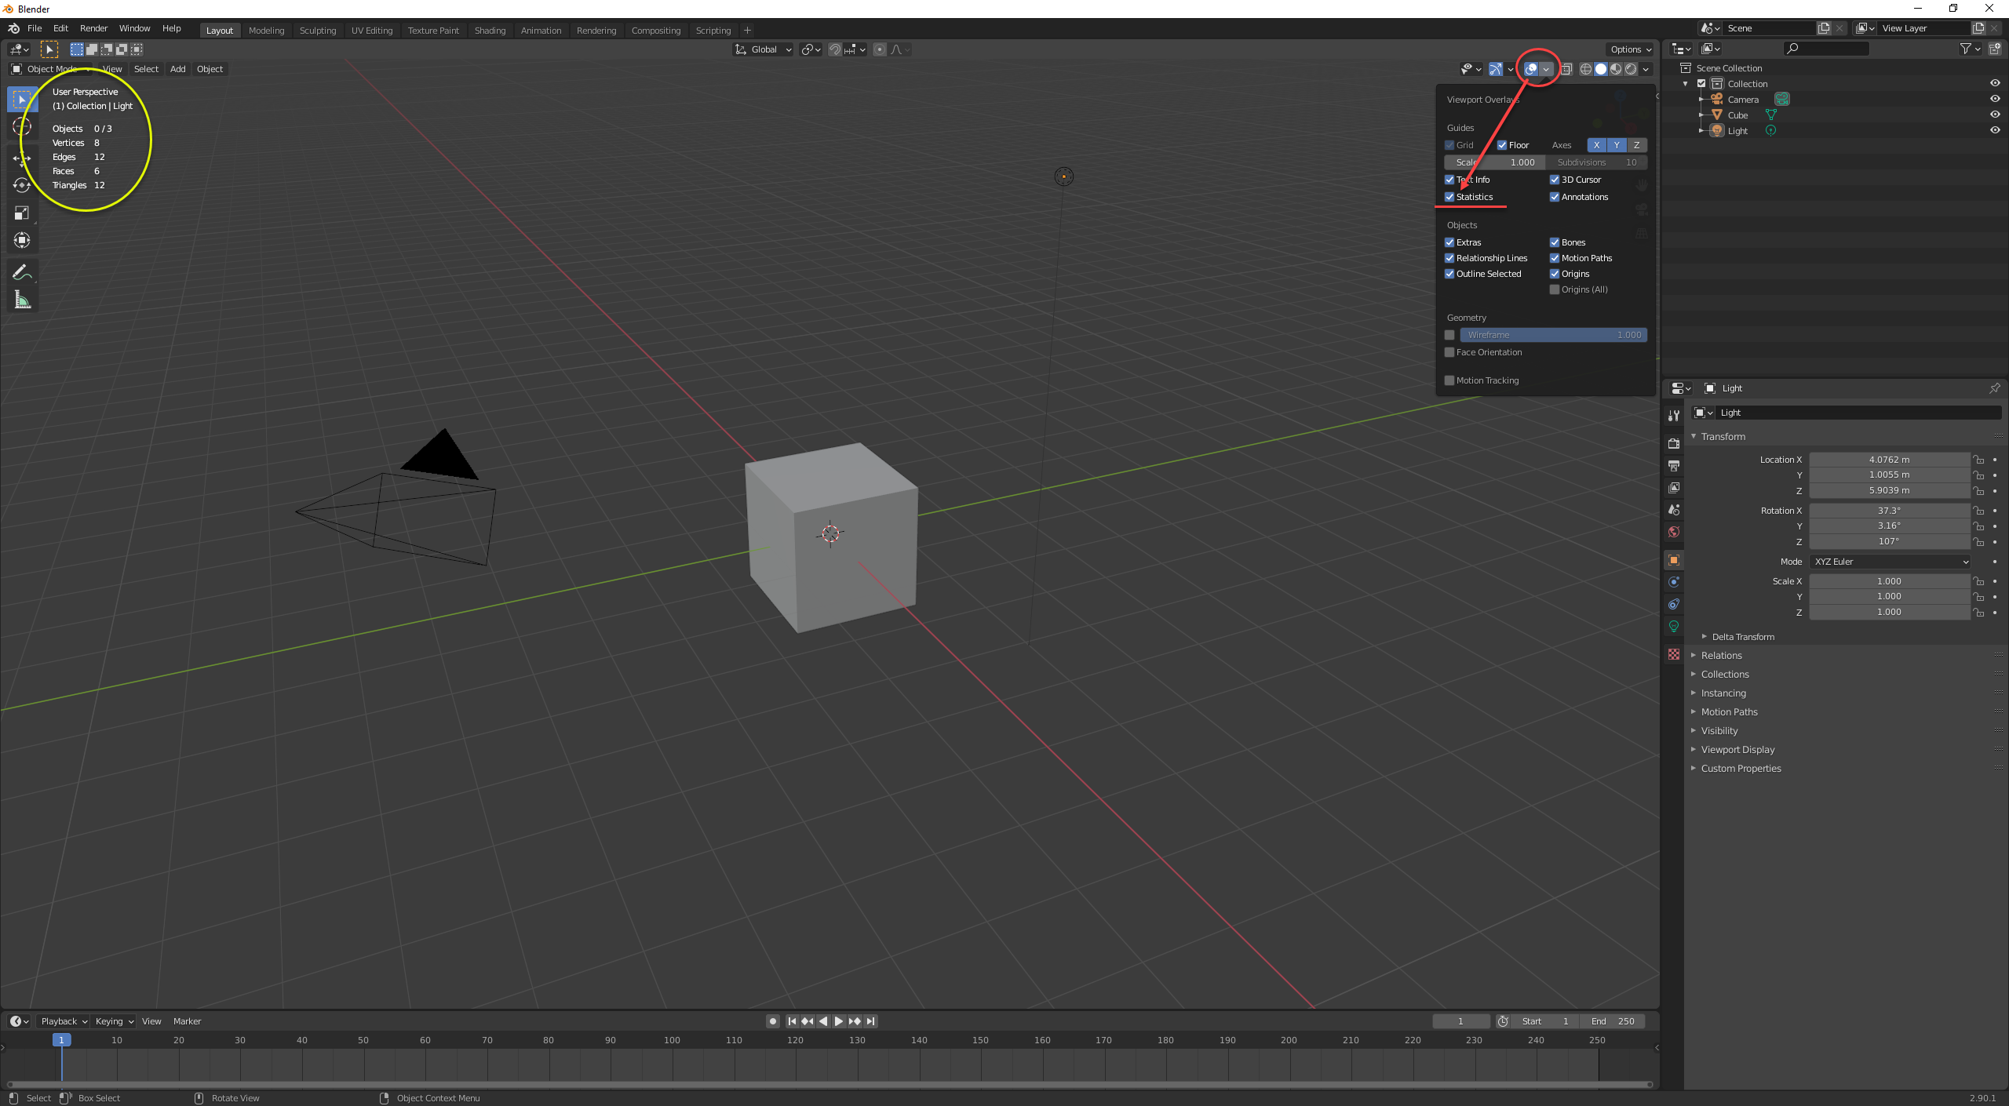Select the Cube in the outliner
Screen dimensions: 2009x1106
click(x=1737, y=115)
